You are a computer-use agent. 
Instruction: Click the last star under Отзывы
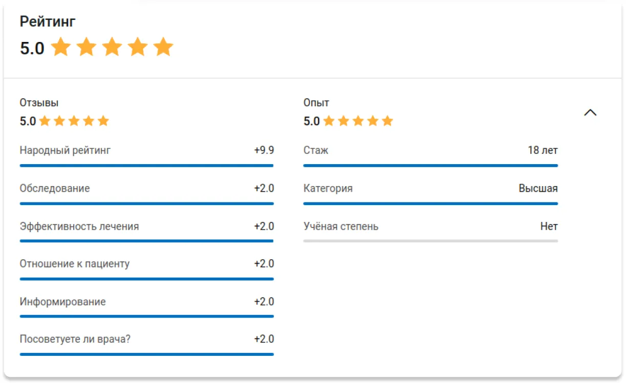click(103, 121)
